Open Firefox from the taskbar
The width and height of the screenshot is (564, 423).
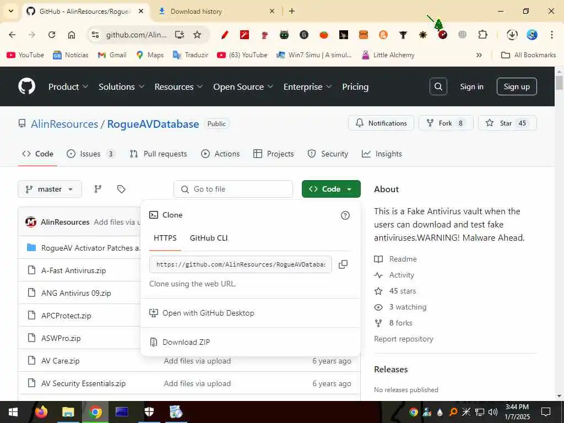[x=41, y=412]
